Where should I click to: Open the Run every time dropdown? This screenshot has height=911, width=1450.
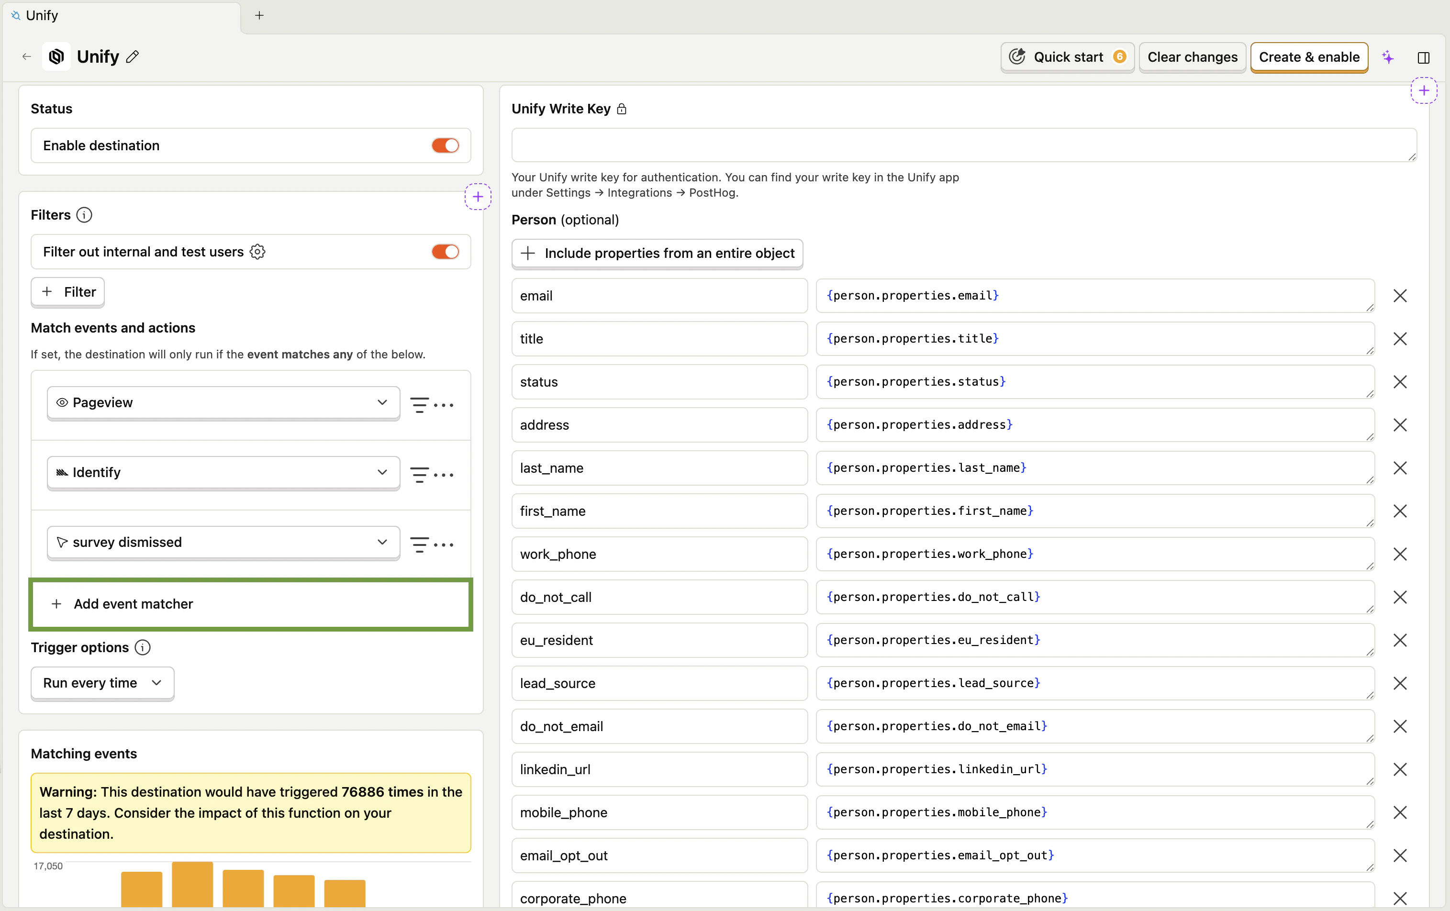point(102,683)
